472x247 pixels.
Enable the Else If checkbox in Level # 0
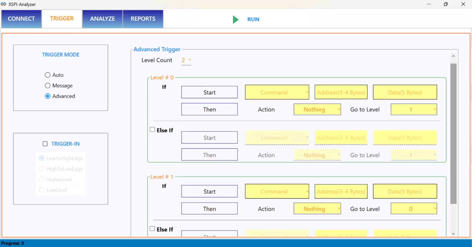(152, 130)
